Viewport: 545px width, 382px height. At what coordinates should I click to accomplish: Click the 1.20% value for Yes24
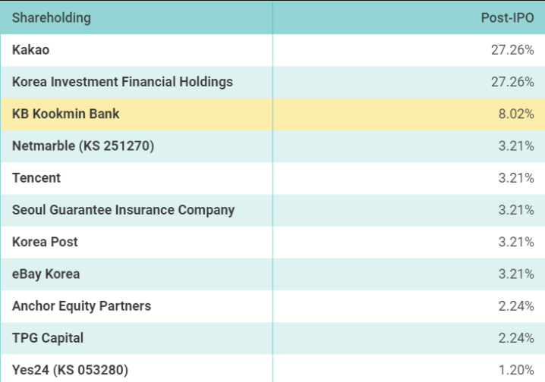pos(516,370)
